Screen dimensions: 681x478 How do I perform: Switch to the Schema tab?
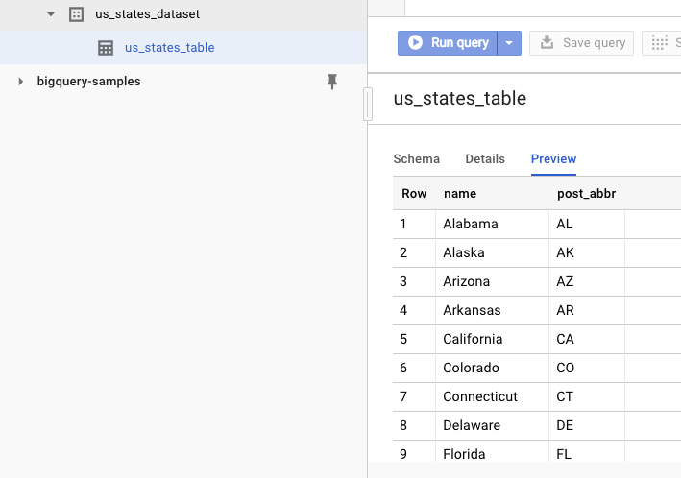coord(416,159)
